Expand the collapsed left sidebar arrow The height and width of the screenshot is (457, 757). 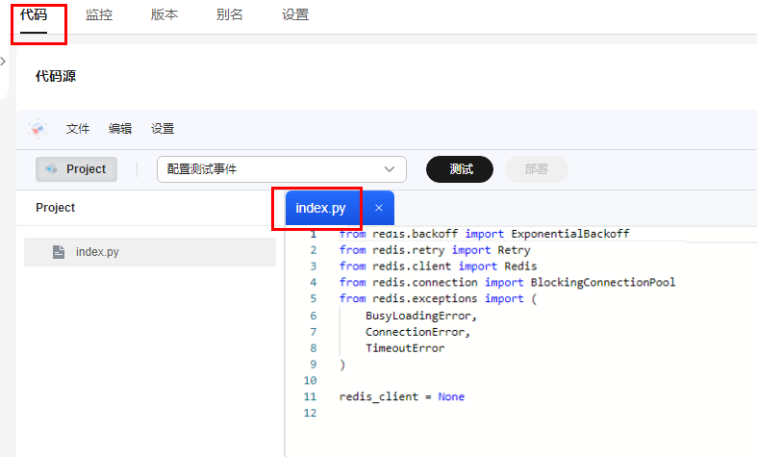(3, 62)
